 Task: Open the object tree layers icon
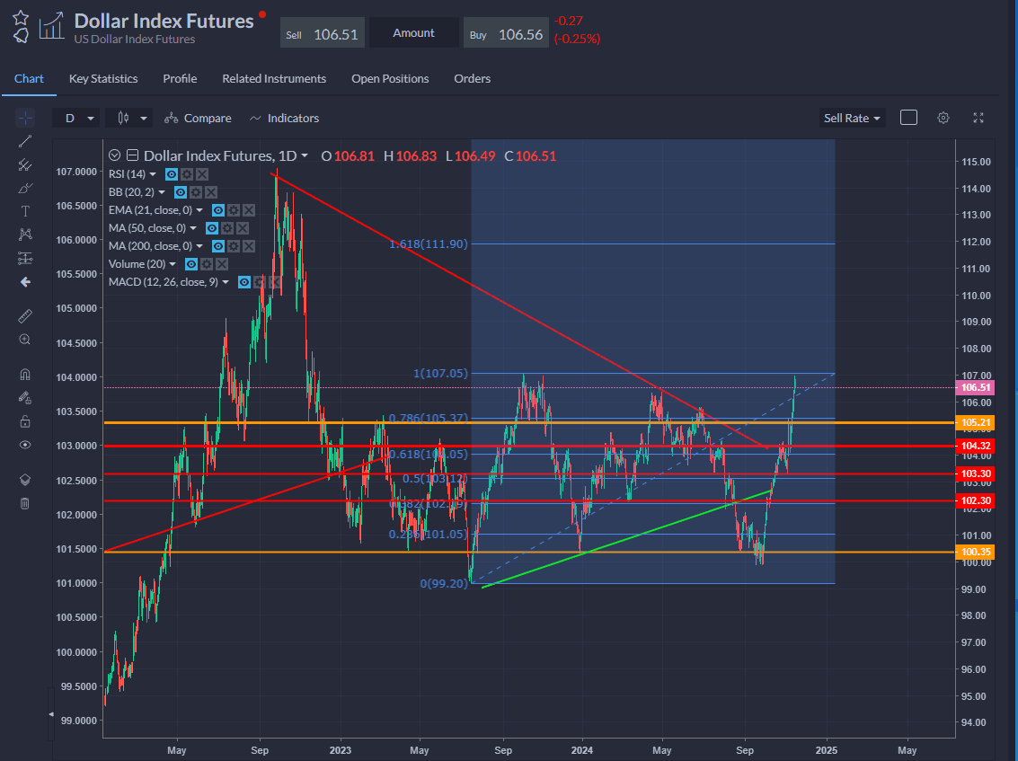tap(25, 480)
